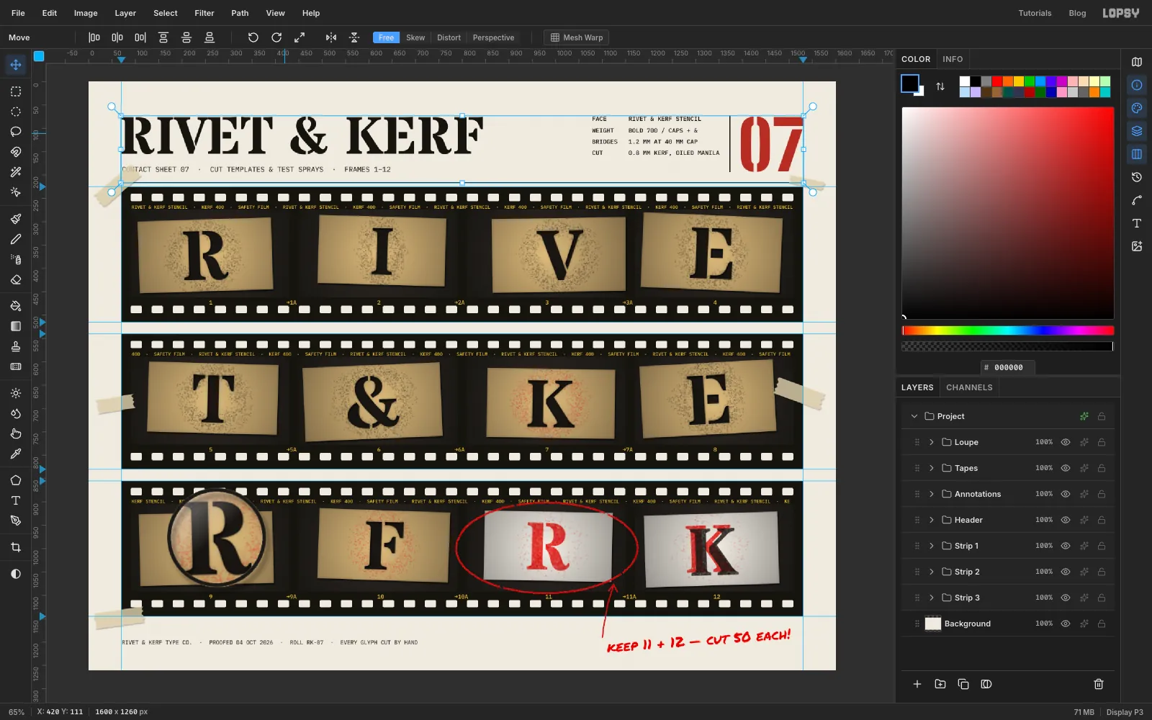
Task: Select the Rectangular Marquee tool
Action: tap(16, 91)
